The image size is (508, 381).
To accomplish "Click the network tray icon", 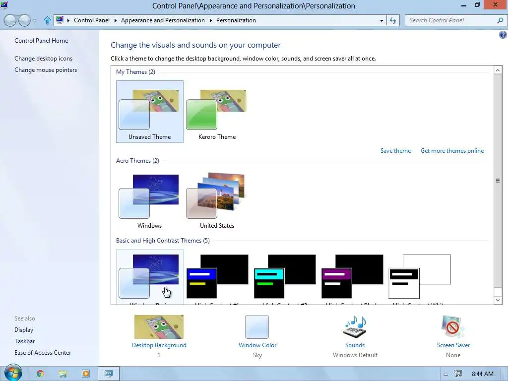I will (x=457, y=374).
